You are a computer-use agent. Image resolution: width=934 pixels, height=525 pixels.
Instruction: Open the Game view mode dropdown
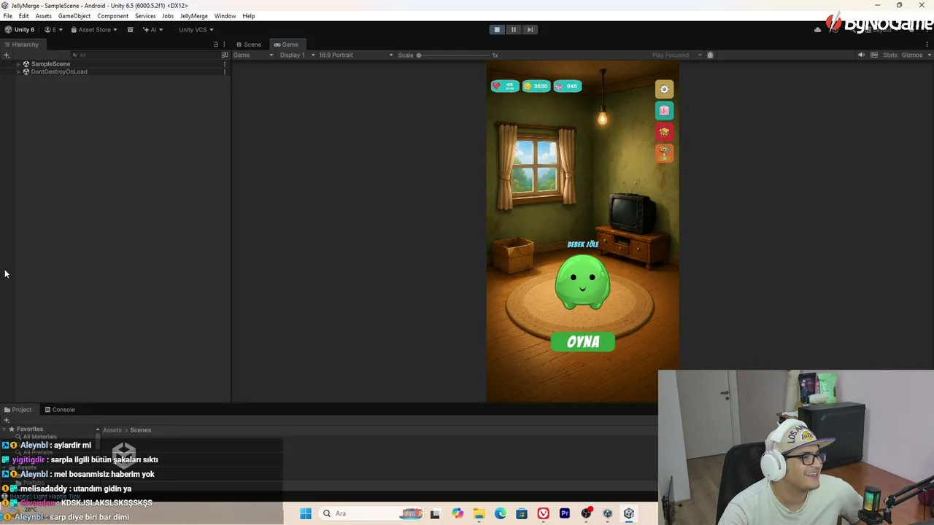253,55
